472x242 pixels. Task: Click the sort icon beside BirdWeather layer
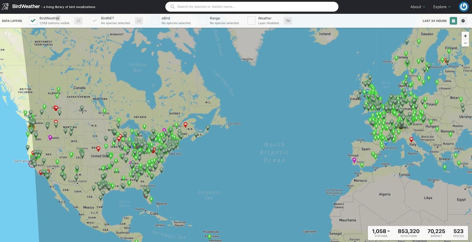click(78, 21)
